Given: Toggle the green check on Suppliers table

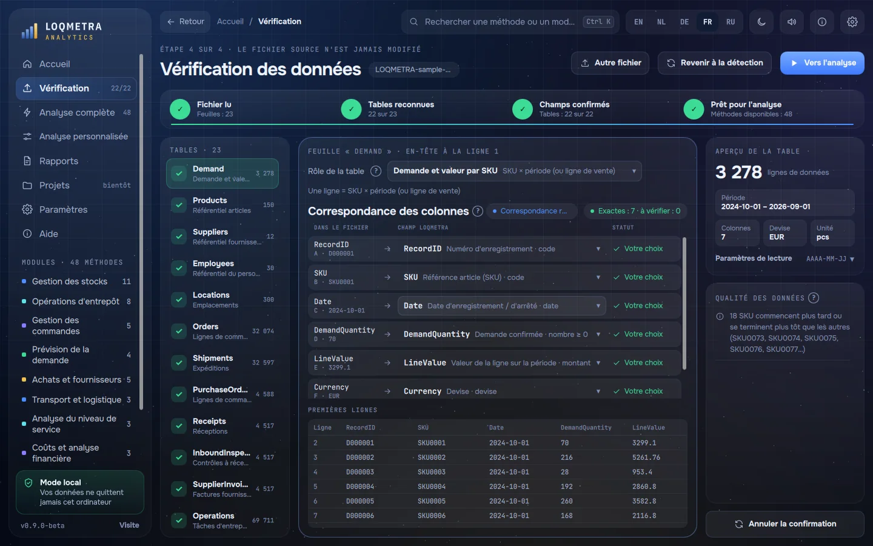Looking at the screenshot, I should point(179,237).
